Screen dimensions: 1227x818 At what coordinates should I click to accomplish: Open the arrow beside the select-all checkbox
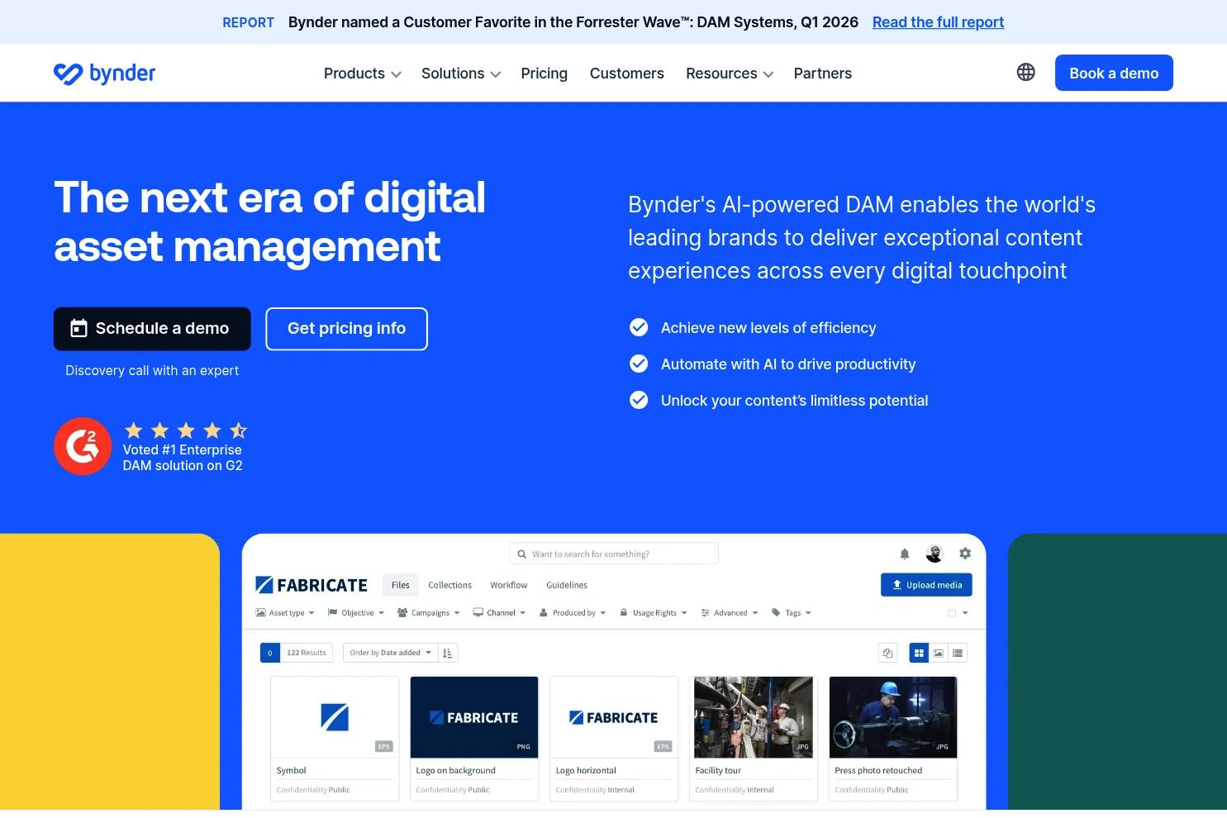pyautogui.click(x=965, y=613)
